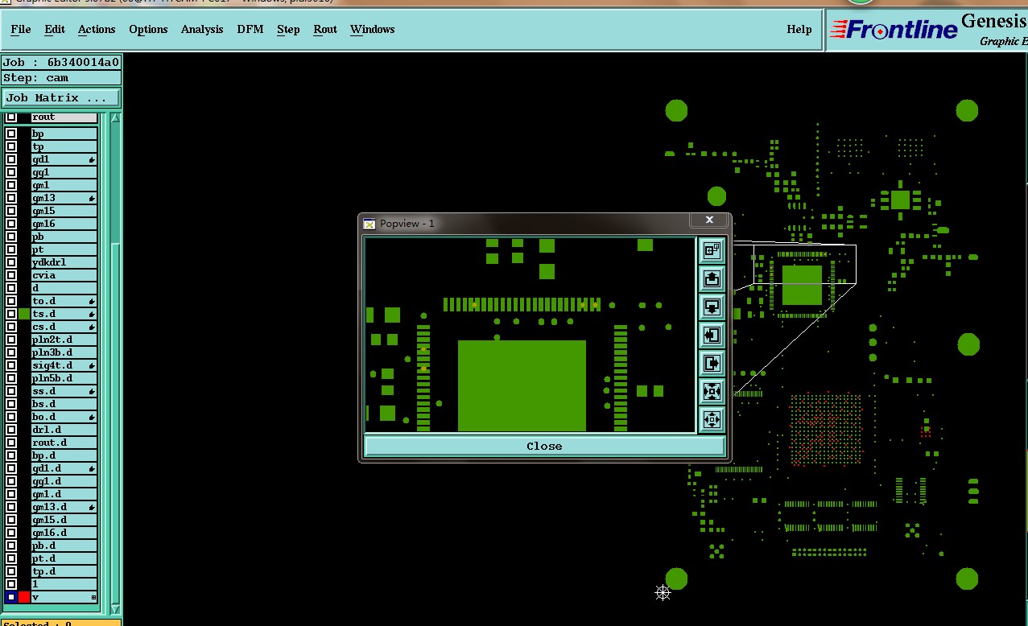
Task: Open the Analysis menu
Action: pyautogui.click(x=202, y=29)
